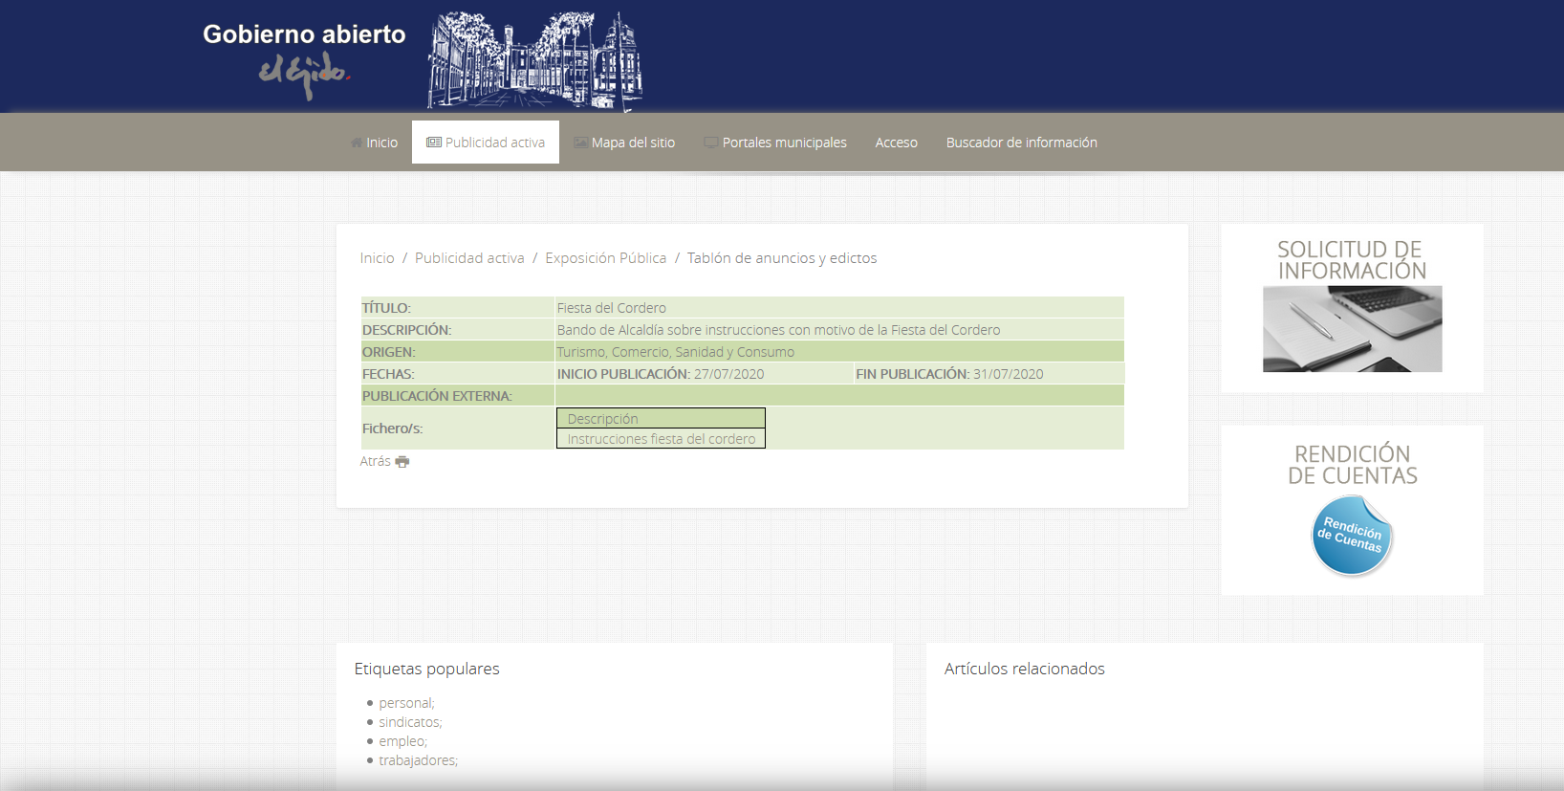1564x791 pixels.
Task: Click the newspaper icon on Publicidad activa tab
Action: [x=434, y=143]
